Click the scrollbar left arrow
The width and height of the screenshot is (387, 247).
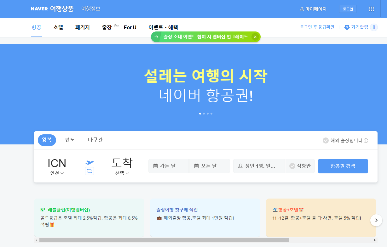tap(37, 240)
